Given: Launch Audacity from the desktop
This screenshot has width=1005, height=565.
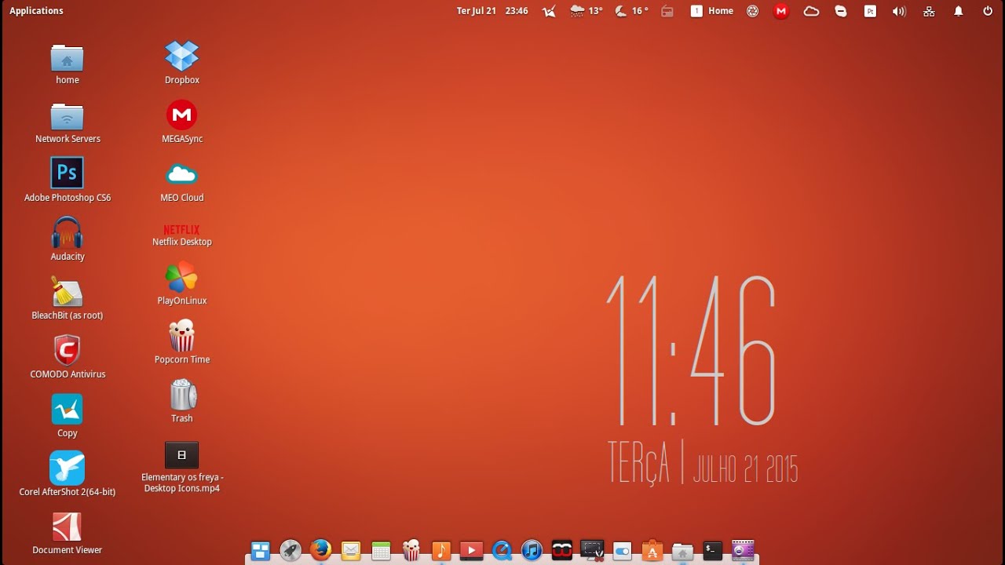Looking at the screenshot, I should coord(67,232).
